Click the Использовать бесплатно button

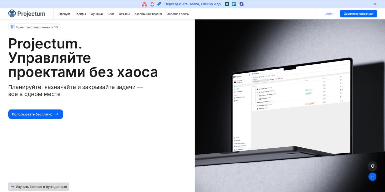(36, 114)
